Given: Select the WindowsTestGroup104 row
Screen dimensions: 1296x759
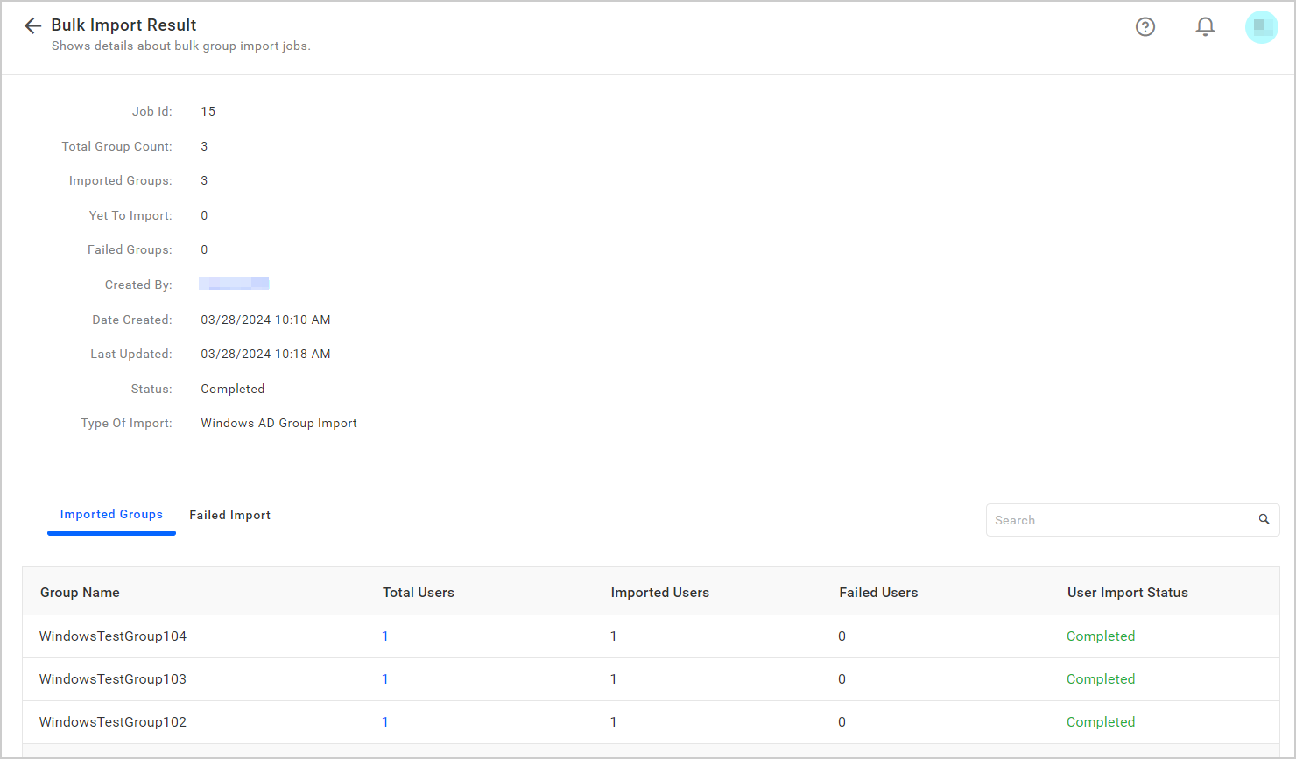Looking at the screenshot, I should [x=113, y=636].
